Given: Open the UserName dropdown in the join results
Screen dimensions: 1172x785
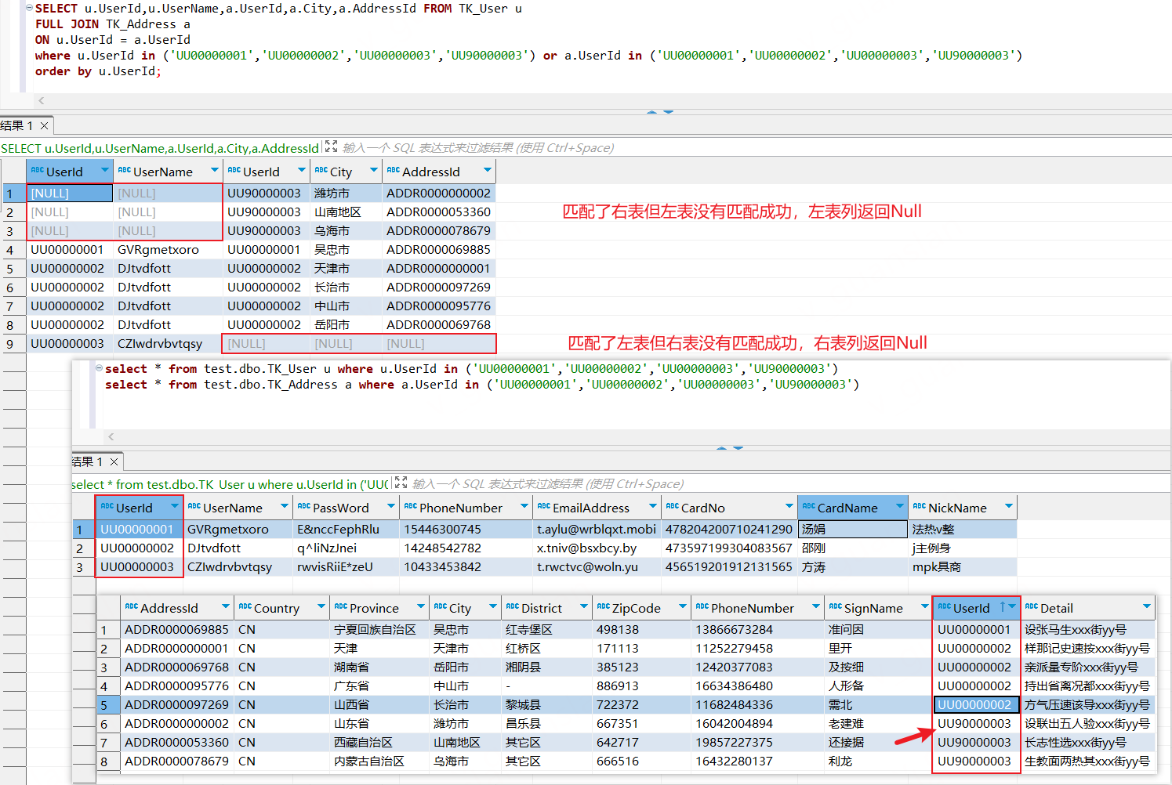Looking at the screenshot, I should click(x=214, y=171).
